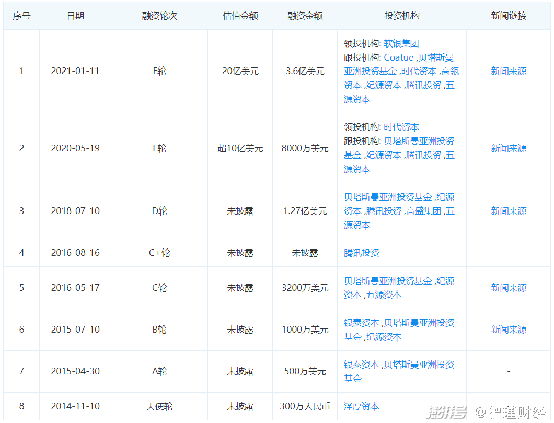Click the 日期 column header
This screenshot has width=554, height=423.
(75, 16)
